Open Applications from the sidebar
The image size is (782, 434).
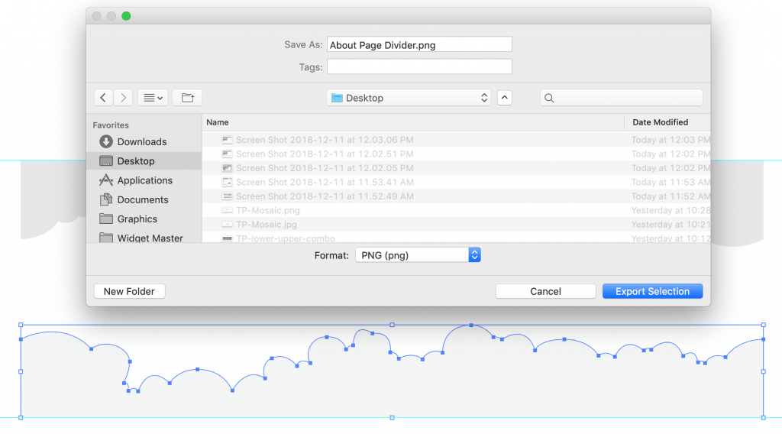[x=144, y=180]
